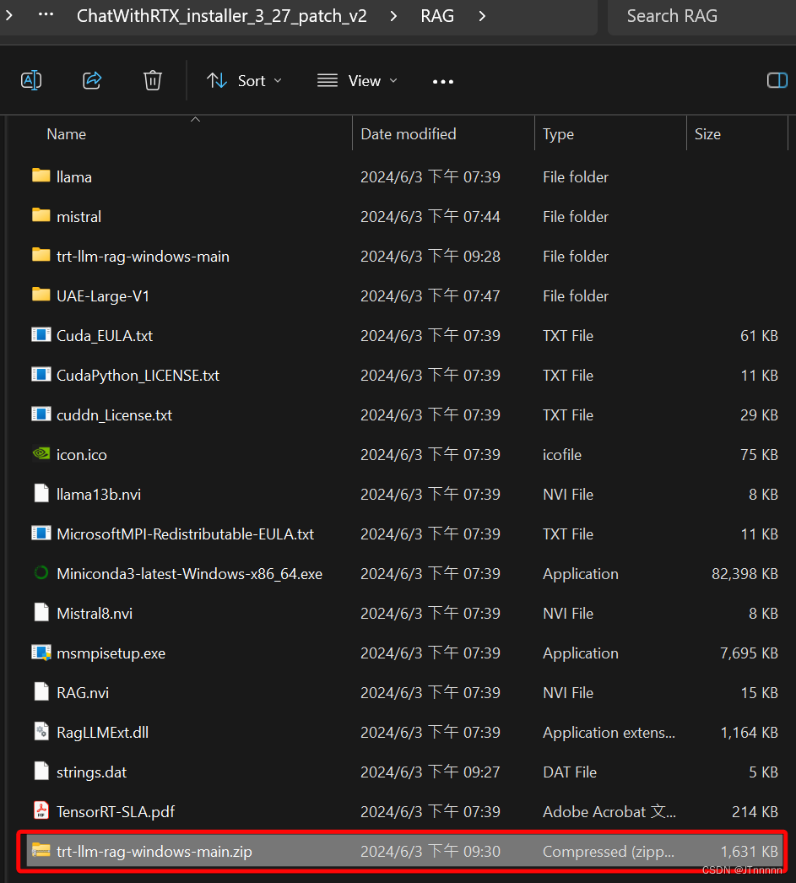Select folder name UAE-Large-V1
Image resolution: width=796 pixels, height=883 pixels.
pos(103,296)
